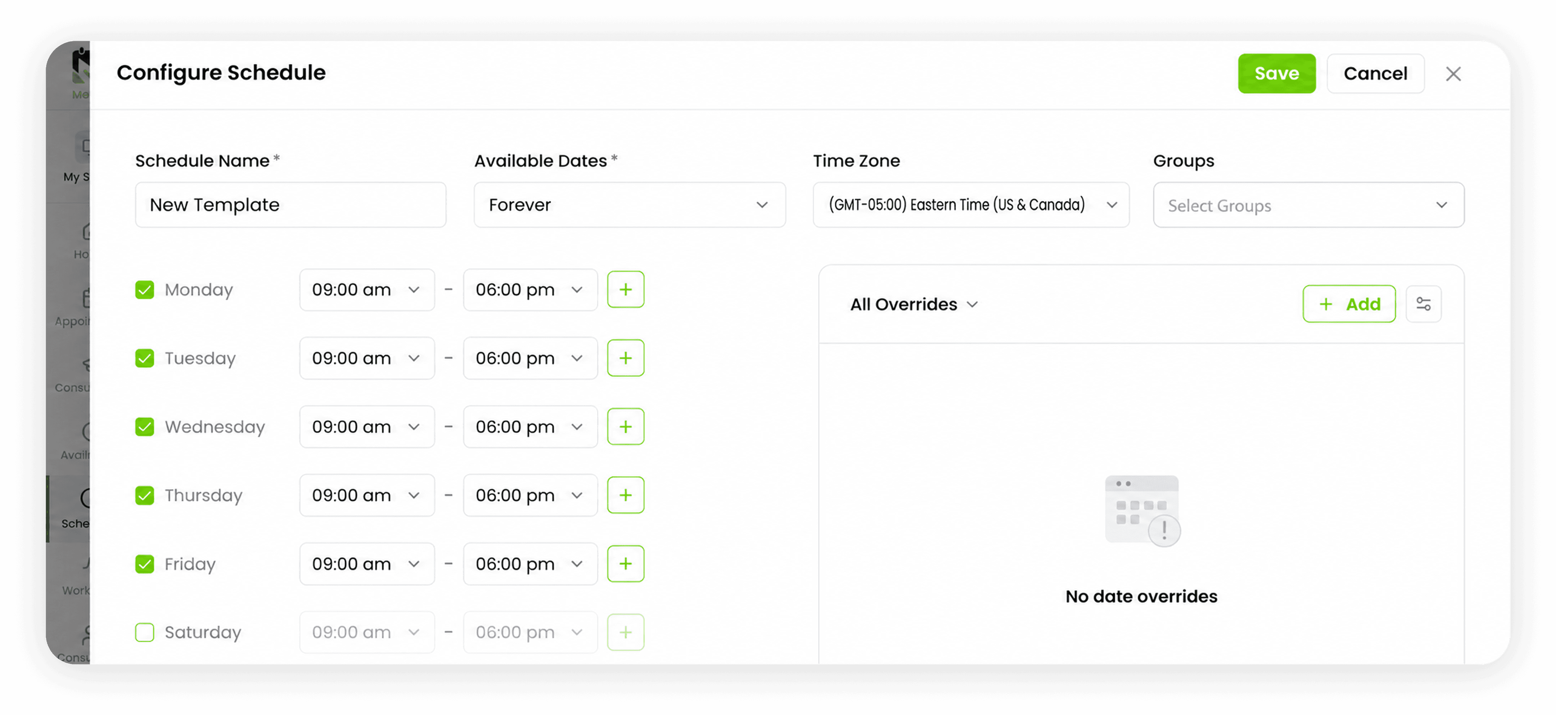Open Tuesday start time dropdown

(x=367, y=358)
